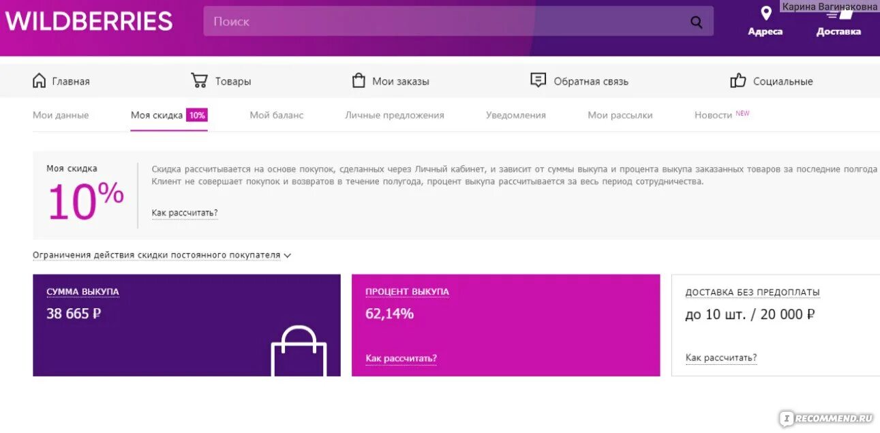Click Как рассчитать? in Процент выкупа card
The height and width of the screenshot is (433, 880).
pyautogui.click(x=401, y=358)
